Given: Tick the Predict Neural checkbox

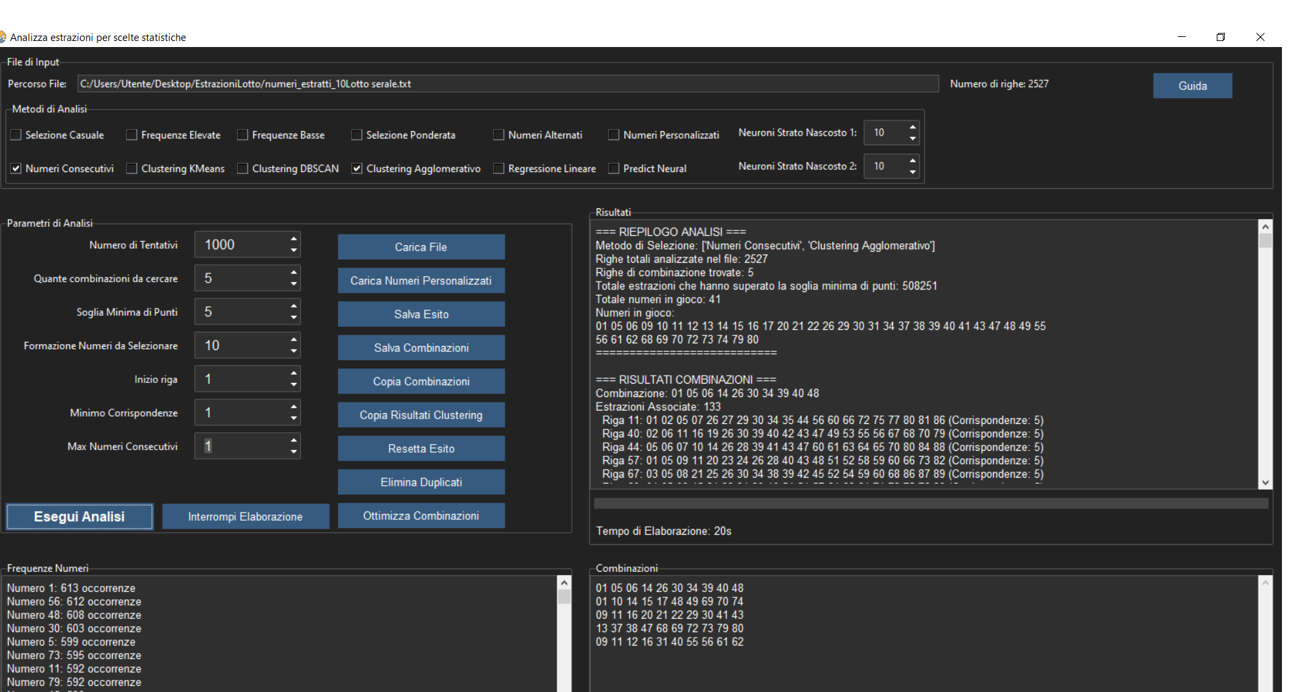Looking at the screenshot, I should [614, 169].
